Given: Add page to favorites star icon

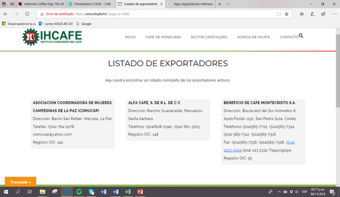Looking at the screenshot, I should click(x=286, y=14).
